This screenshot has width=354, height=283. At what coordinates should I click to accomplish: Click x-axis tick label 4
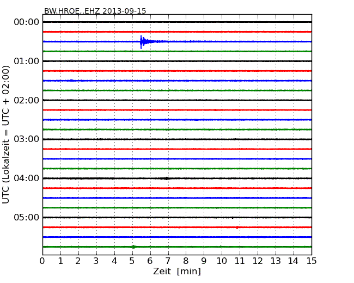(x=114, y=261)
